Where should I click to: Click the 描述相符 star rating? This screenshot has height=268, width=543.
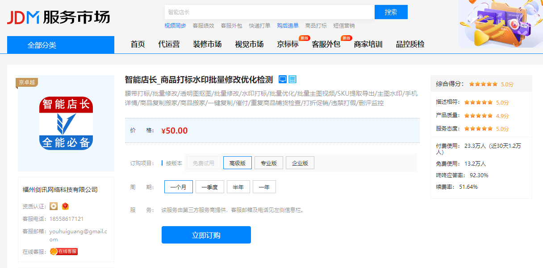click(x=479, y=102)
